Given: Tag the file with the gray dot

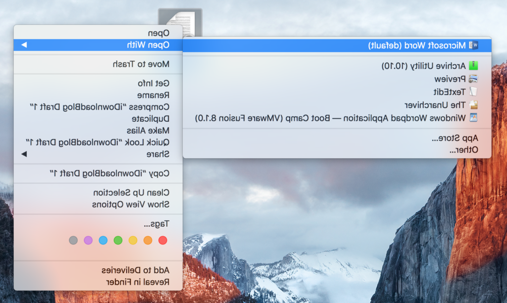Looking at the screenshot, I should click(x=73, y=241).
